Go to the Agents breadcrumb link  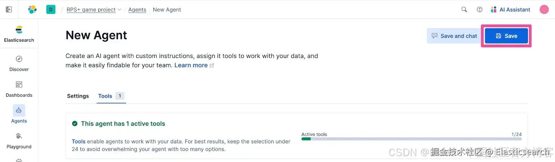137,10
